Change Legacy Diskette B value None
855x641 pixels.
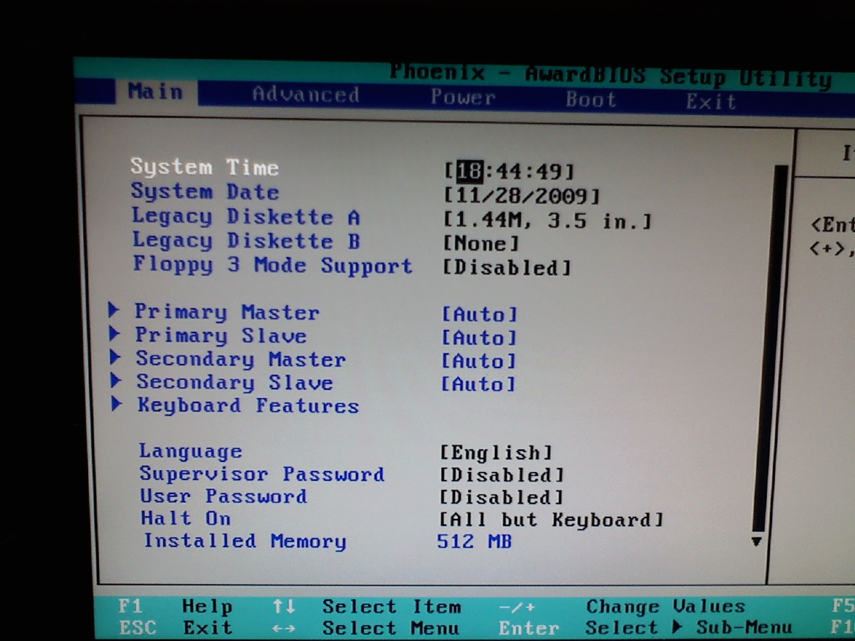[481, 243]
